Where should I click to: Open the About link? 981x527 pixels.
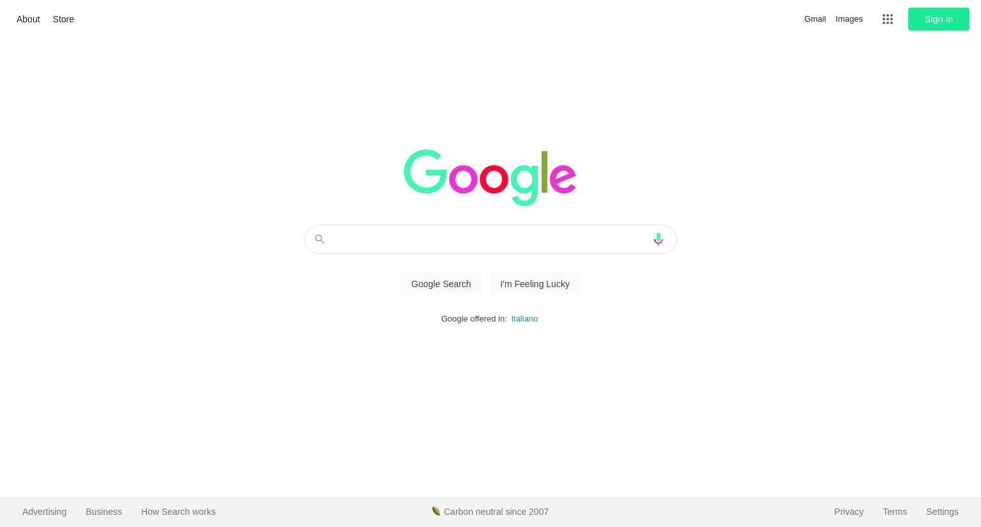point(28,19)
